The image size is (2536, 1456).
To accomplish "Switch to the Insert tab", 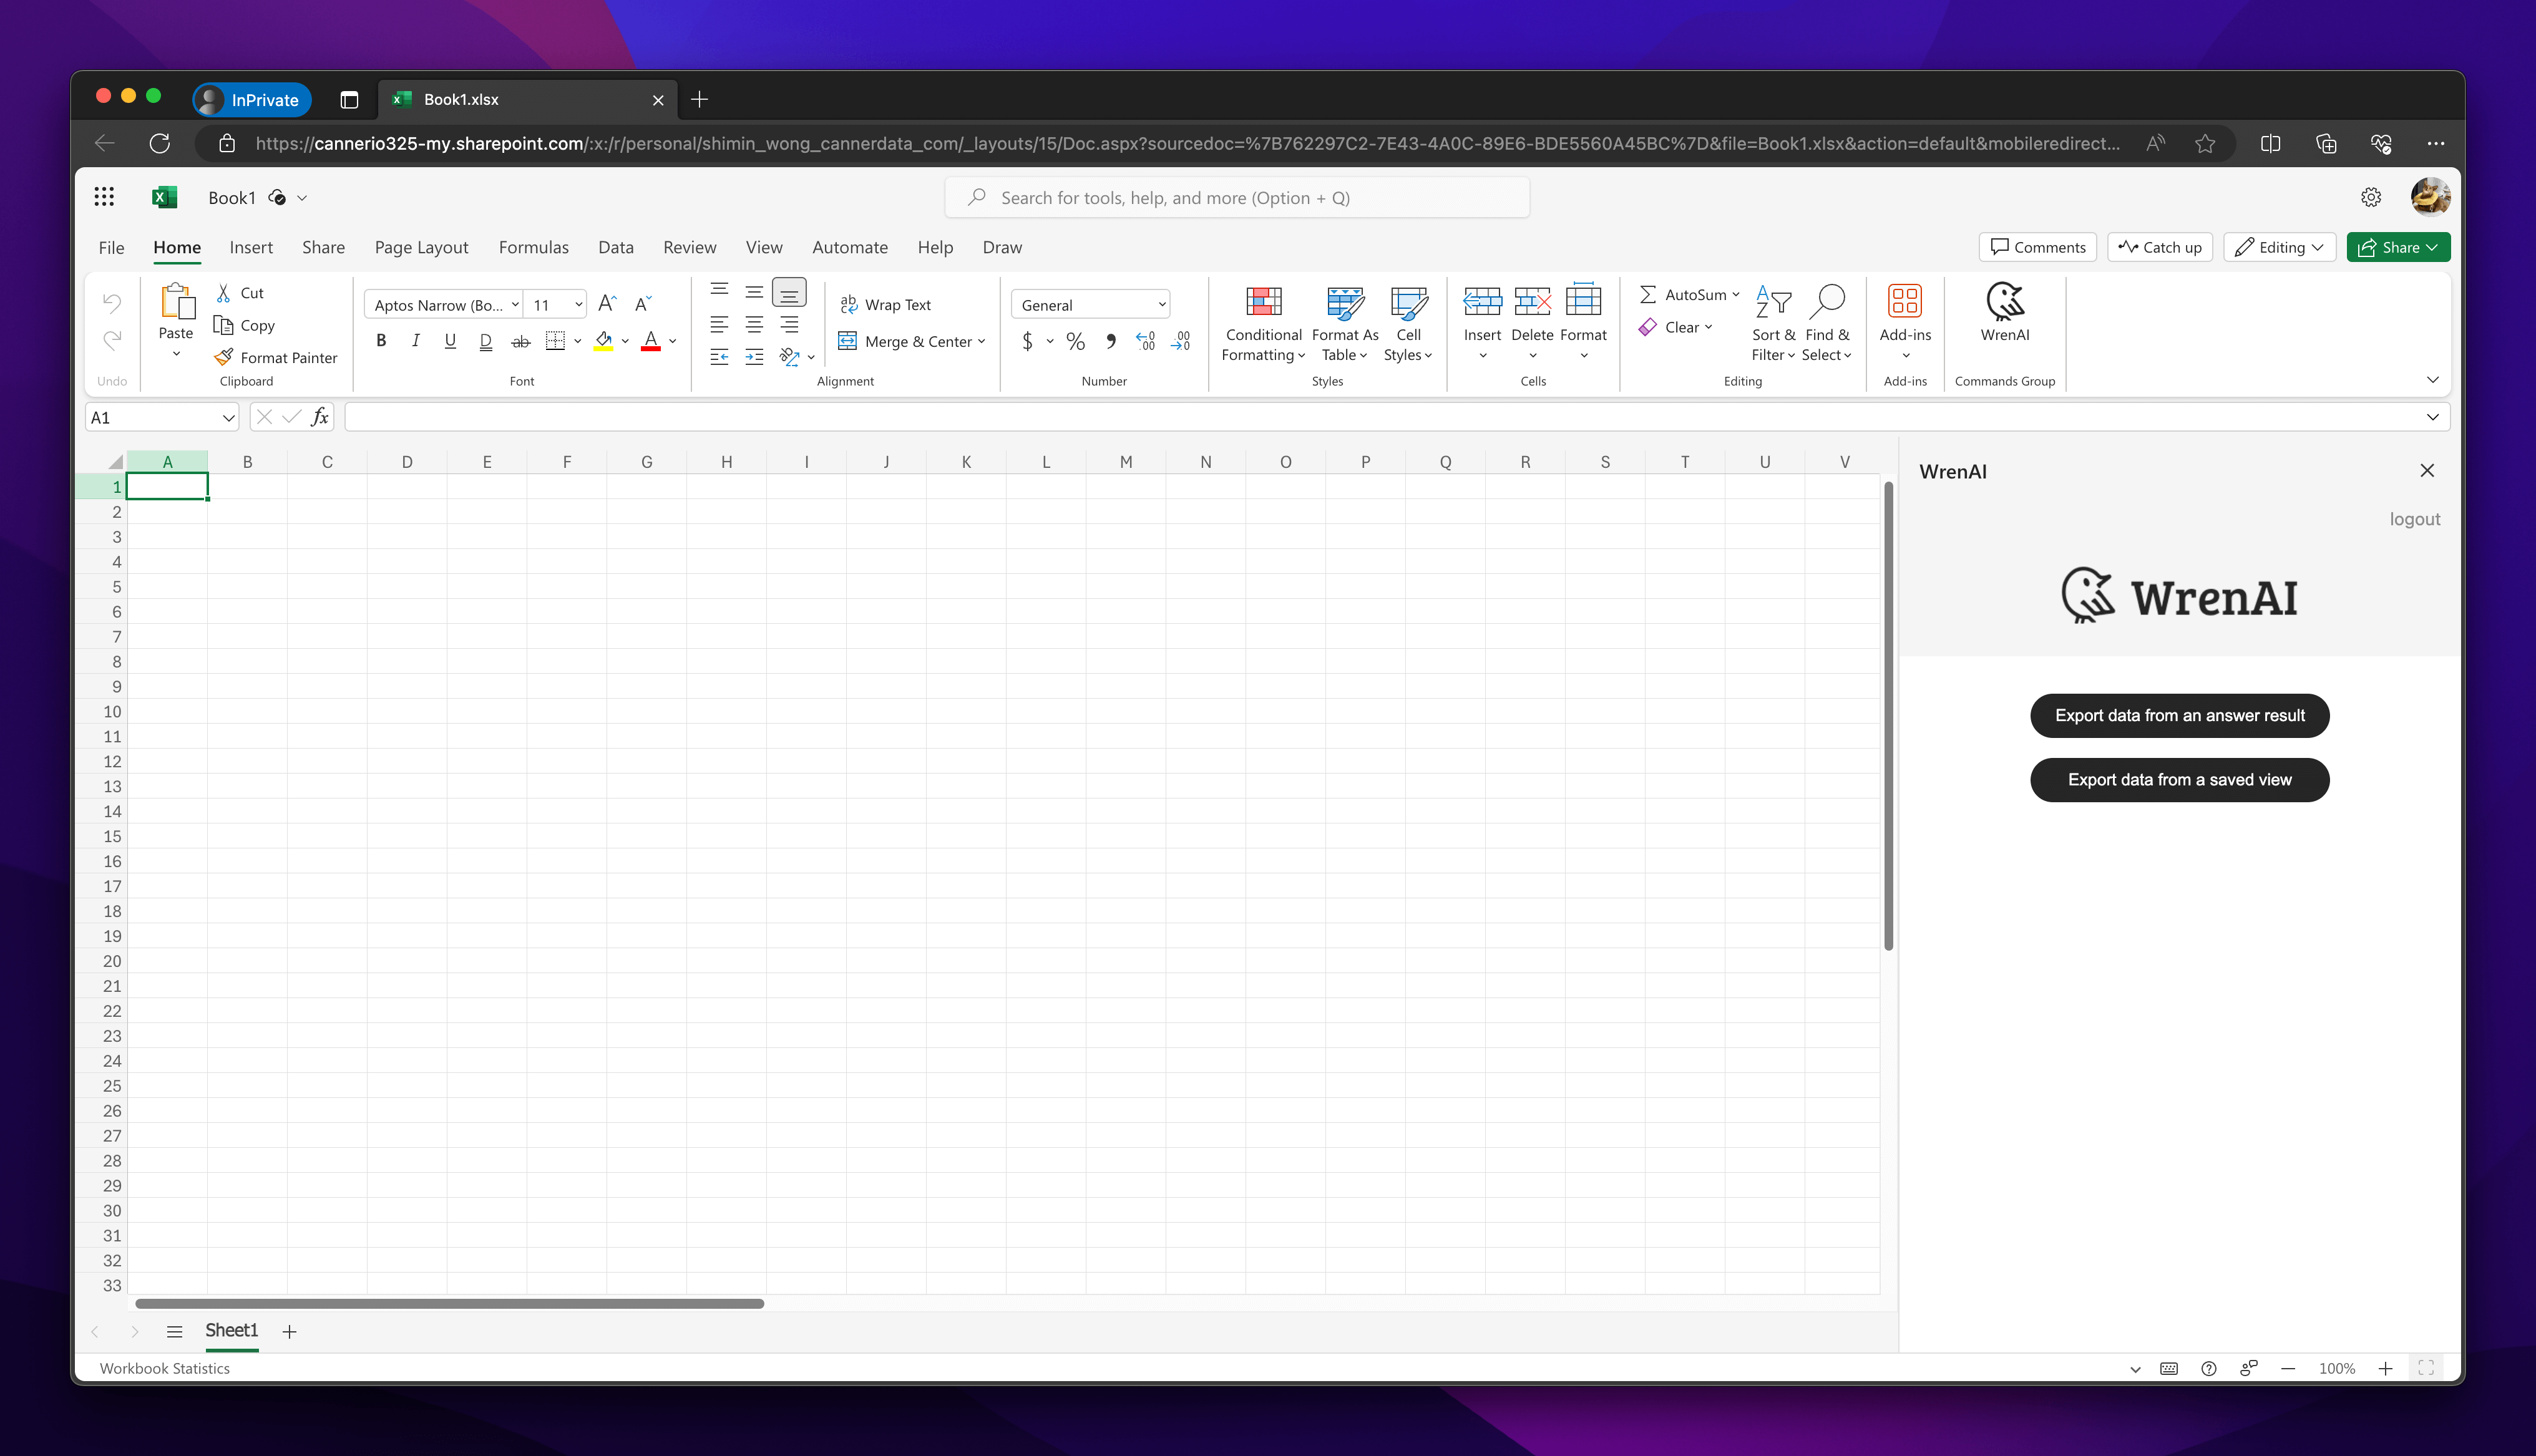I will (x=251, y=247).
